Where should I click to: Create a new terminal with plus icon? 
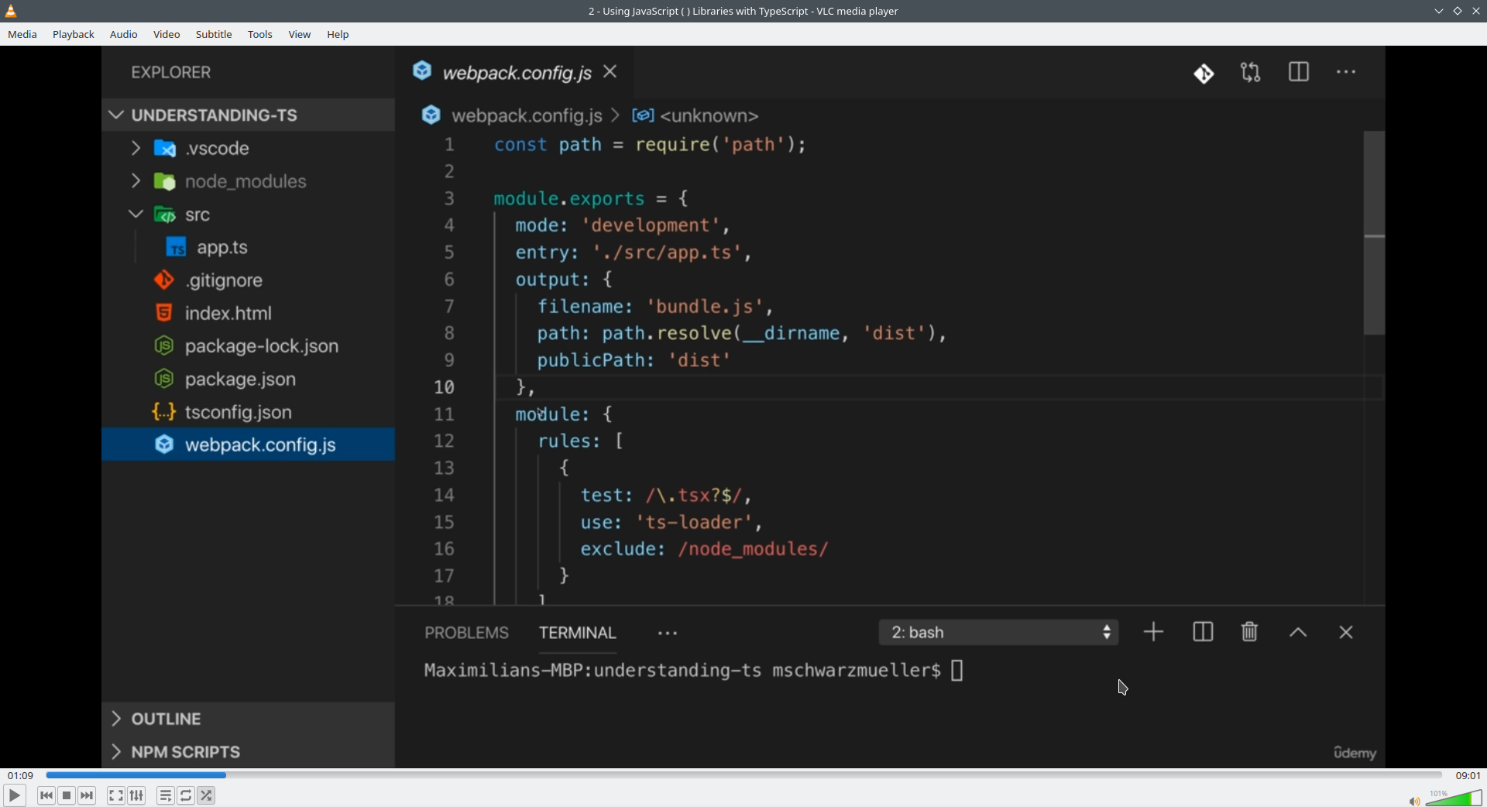[x=1153, y=632]
